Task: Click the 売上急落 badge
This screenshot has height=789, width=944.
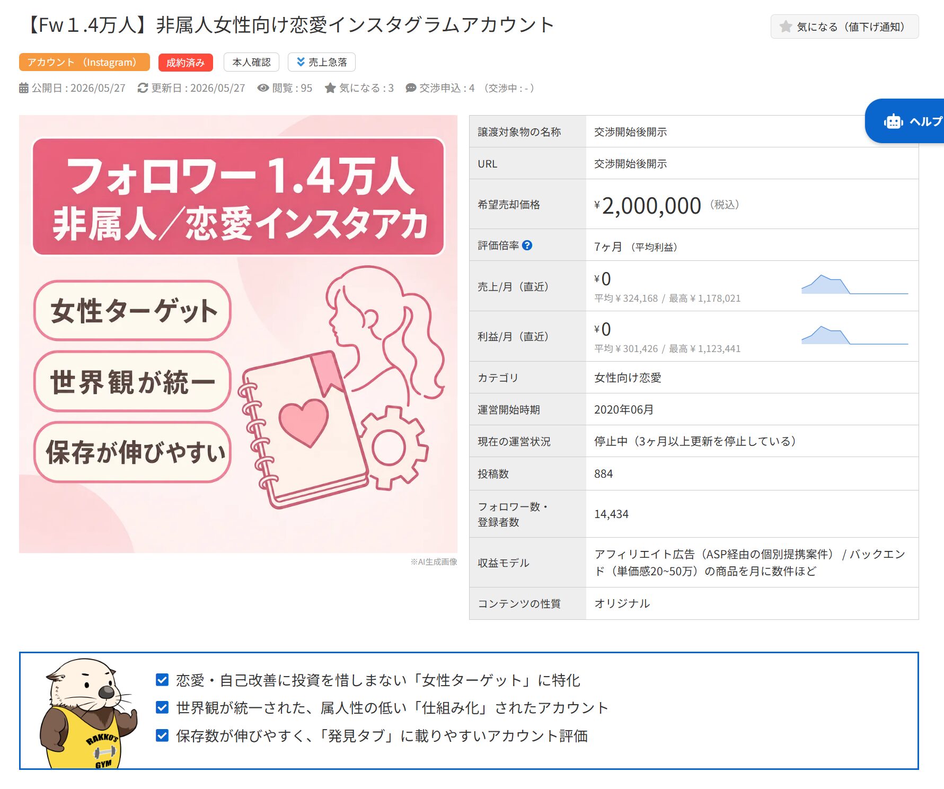Action: (x=321, y=62)
